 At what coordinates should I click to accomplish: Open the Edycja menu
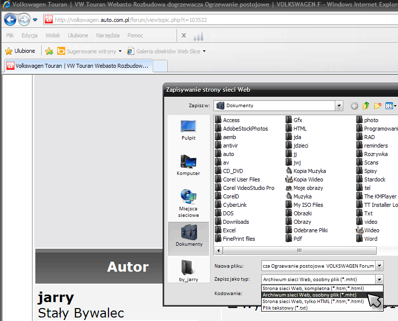pyautogui.click(x=29, y=35)
